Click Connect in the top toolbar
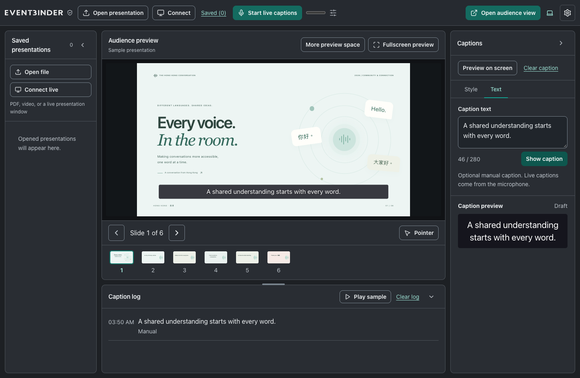The image size is (580, 378). [x=174, y=13]
